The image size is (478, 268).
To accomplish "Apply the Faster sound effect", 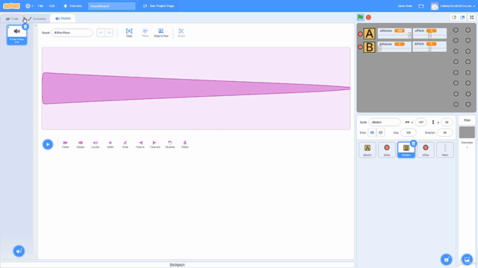I will pyautogui.click(x=65, y=144).
